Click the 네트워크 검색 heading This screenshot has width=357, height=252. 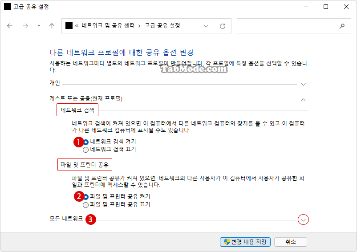[x=77, y=110]
